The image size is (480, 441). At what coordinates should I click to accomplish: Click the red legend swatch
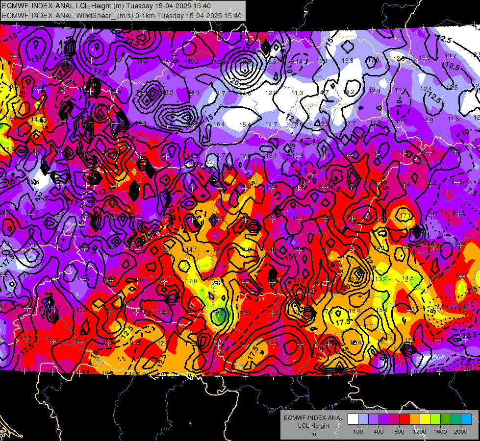[x=404, y=419]
